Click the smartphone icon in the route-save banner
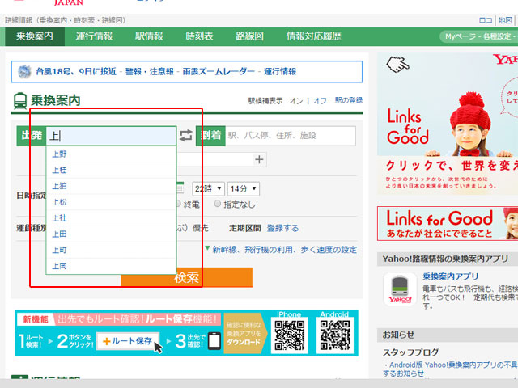 click(x=214, y=341)
